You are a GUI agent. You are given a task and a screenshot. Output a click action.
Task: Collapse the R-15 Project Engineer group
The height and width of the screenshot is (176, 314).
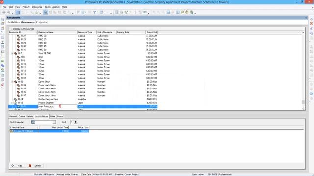(12, 103)
